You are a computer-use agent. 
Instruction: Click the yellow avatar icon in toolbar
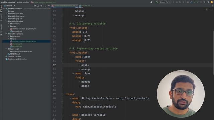pyautogui.click(x=212, y=2)
